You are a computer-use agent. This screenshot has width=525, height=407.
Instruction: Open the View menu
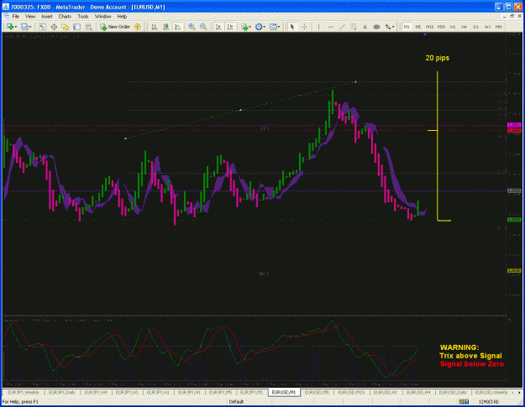click(x=30, y=17)
